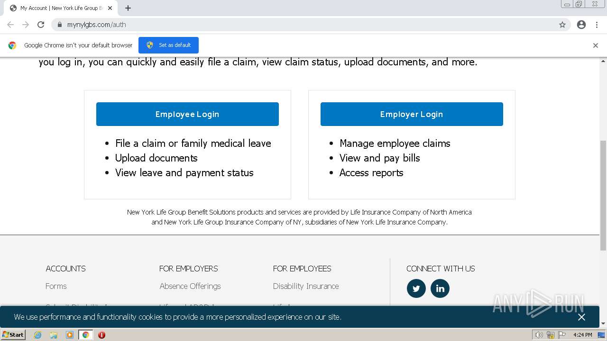Click the CONNECT WITH US heading
Image resolution: width=607 pixels, height=341 pixels.
point(441,269)
